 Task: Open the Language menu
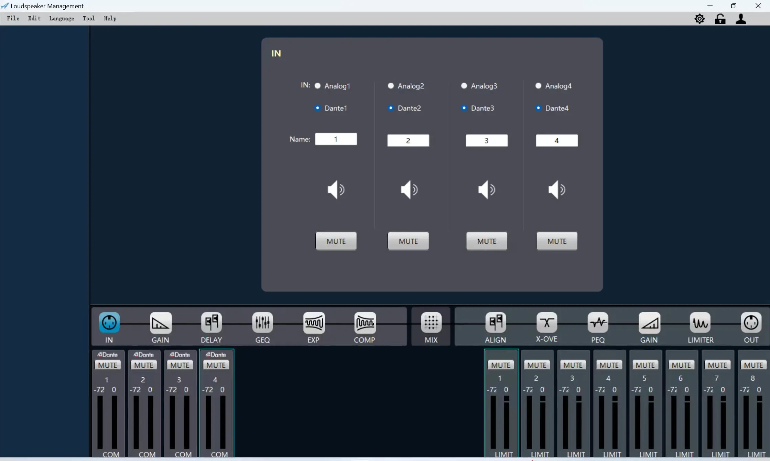(x=62, y=19)
